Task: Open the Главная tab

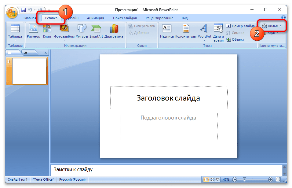Action: coord(30,18)
